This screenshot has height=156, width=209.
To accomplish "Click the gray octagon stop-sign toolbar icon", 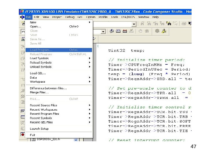I will (157, 31).
